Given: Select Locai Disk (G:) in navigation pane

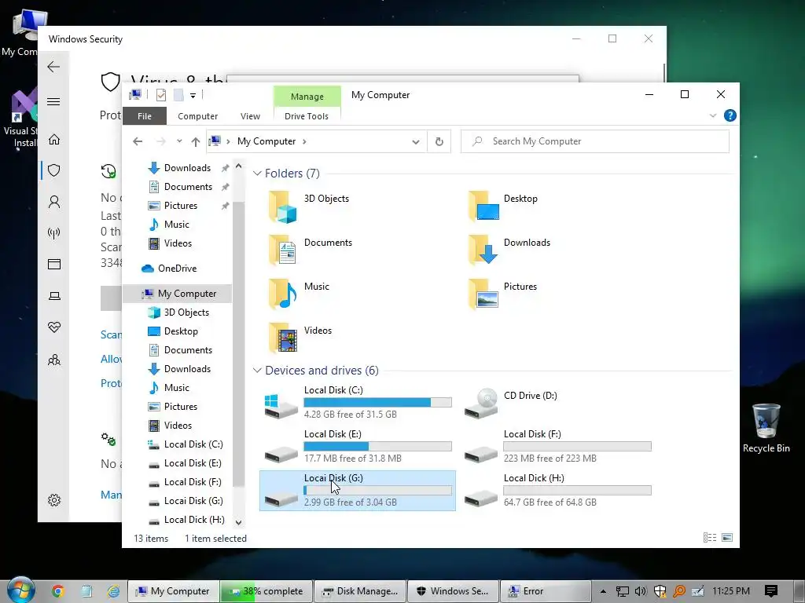Looking at the screenshot, I should point(186,500).
